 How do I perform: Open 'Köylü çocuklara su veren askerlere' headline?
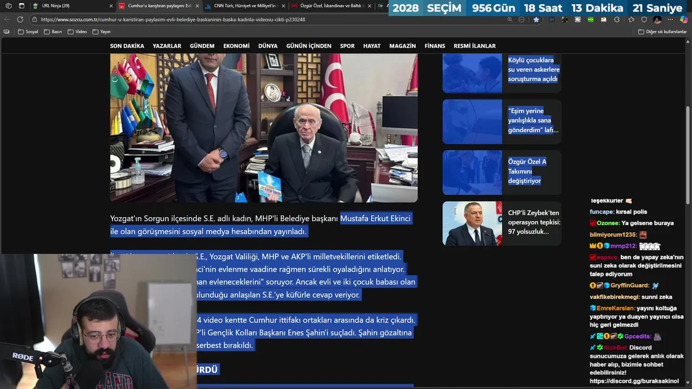(x=534, y=69)
